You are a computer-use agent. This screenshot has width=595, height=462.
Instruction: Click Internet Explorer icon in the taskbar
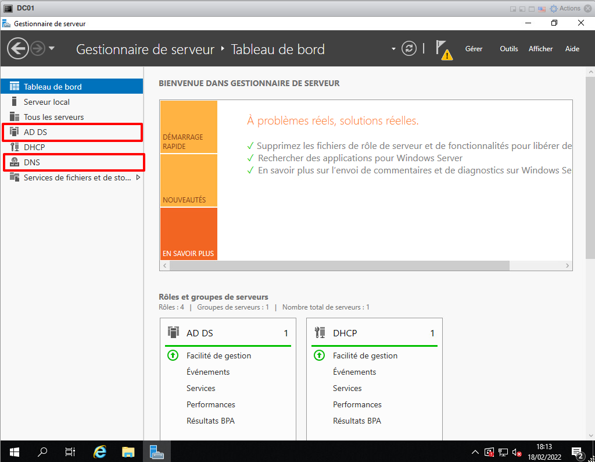(101, 452)
